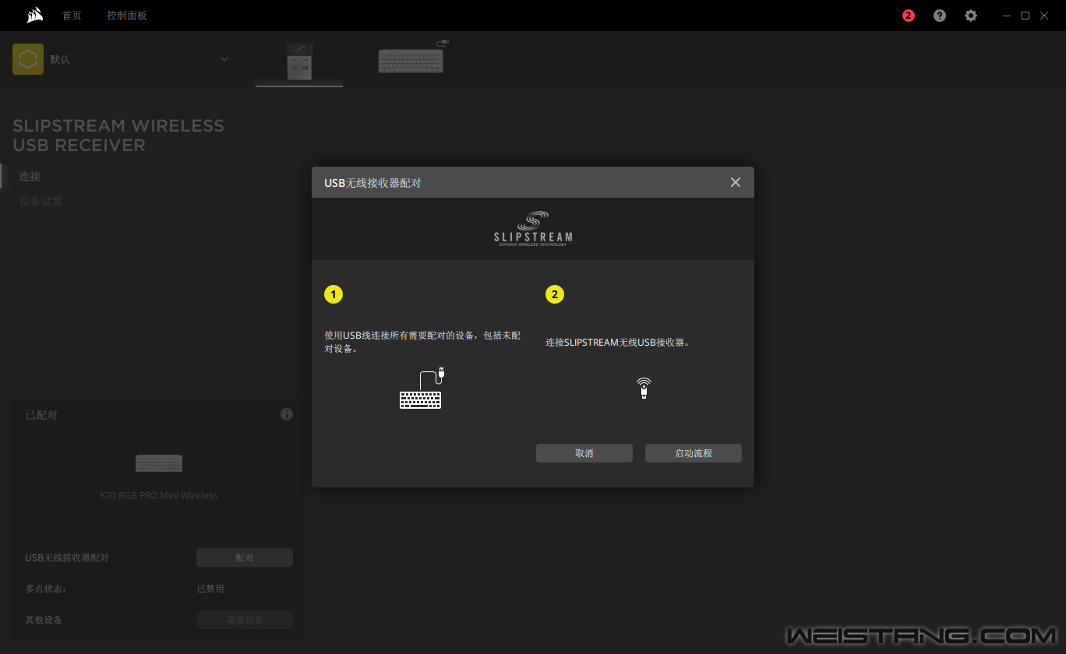Select the 连接 sidebar item
The image size is (1066, 654).
(x=30, y=177)
